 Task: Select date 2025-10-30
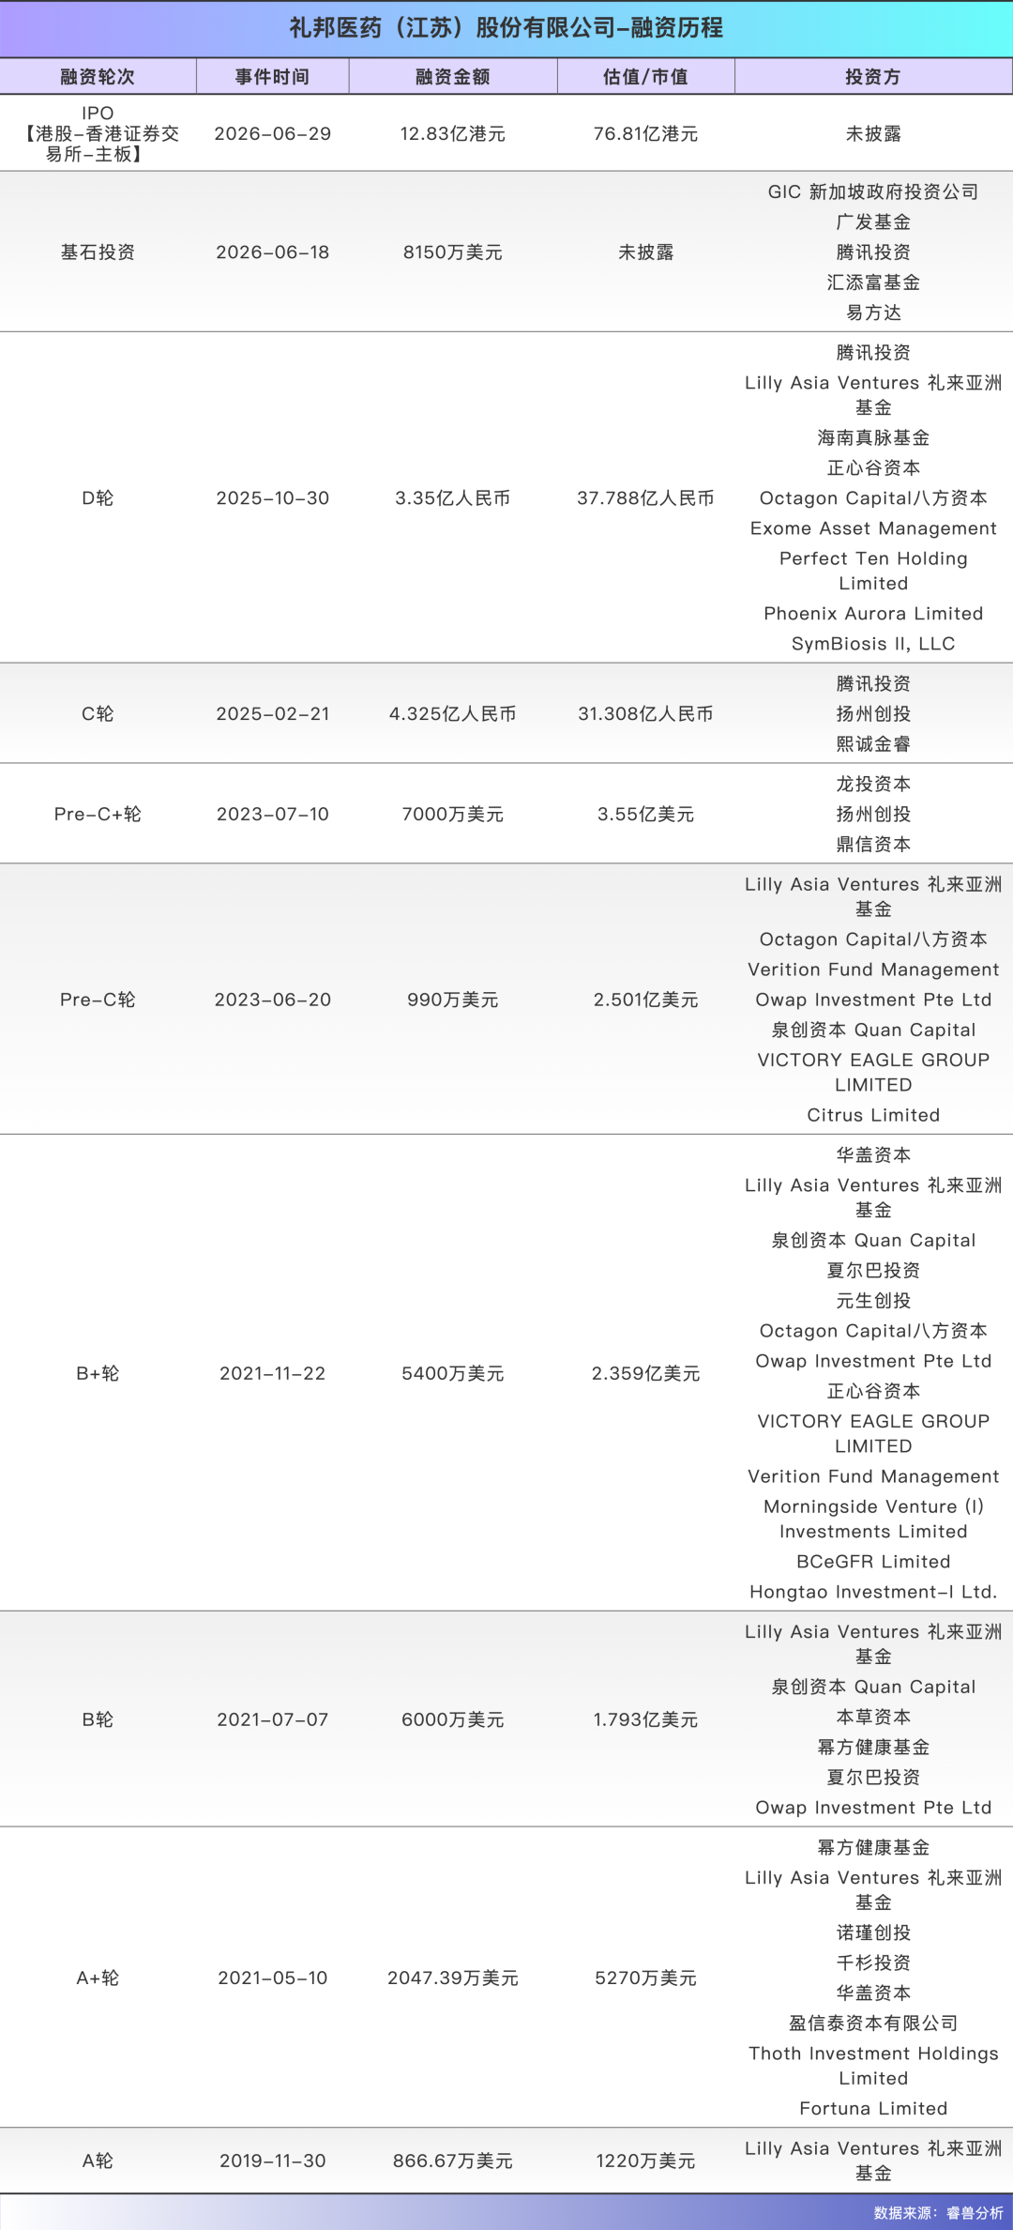273,498
